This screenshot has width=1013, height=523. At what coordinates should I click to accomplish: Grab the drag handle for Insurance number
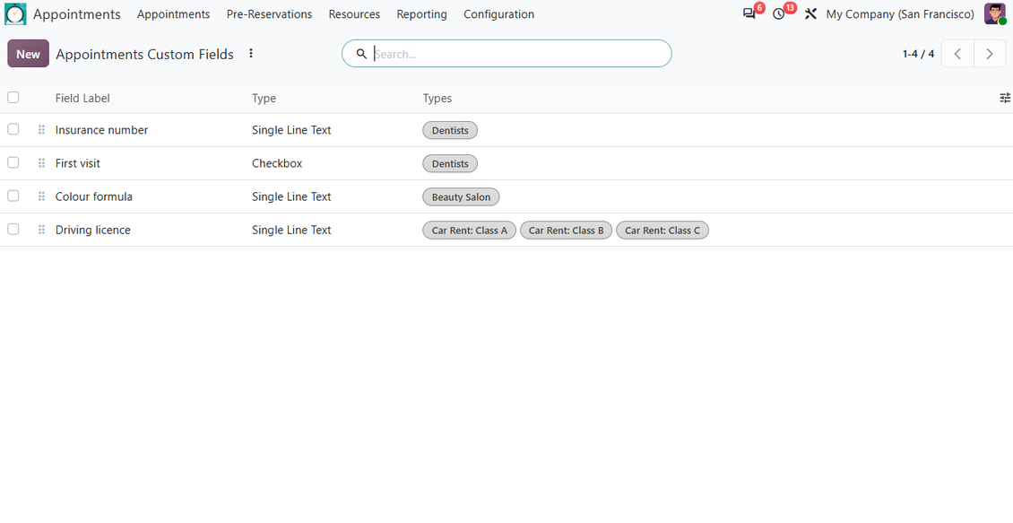click(x=41, y=130)
